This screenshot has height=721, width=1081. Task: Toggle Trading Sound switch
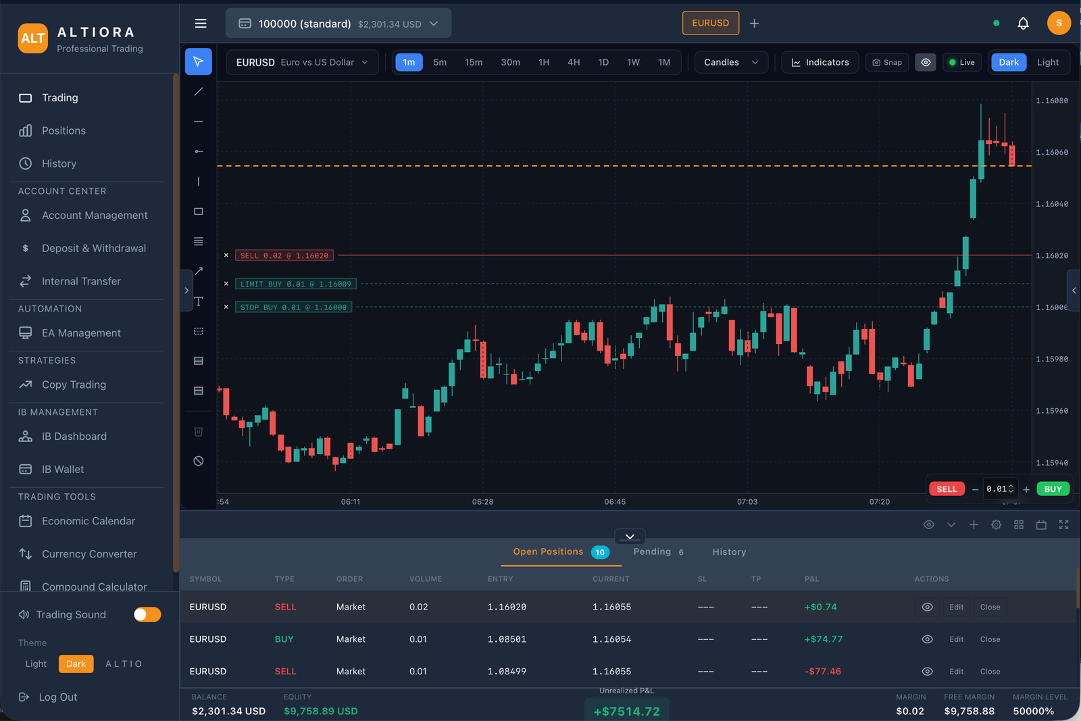point(147,614)
